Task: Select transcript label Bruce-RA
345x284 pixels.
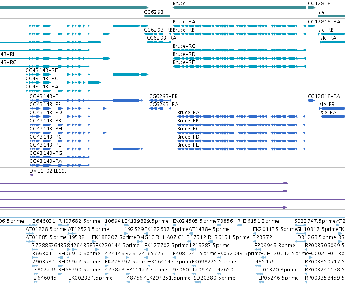Action: (184, 22)
